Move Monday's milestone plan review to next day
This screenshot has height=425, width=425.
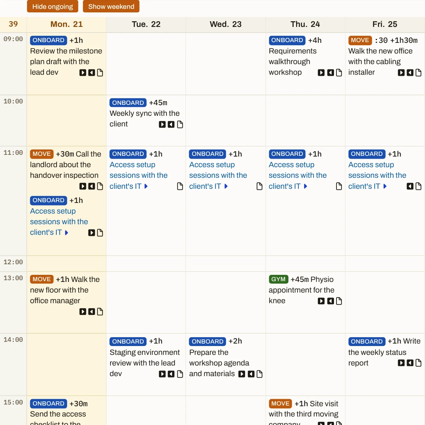(83, 73)
